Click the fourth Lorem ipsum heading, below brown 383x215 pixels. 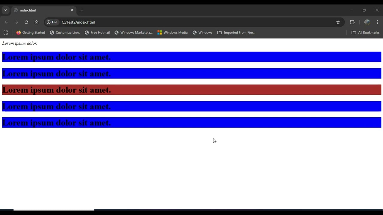[x=191, y=106]
